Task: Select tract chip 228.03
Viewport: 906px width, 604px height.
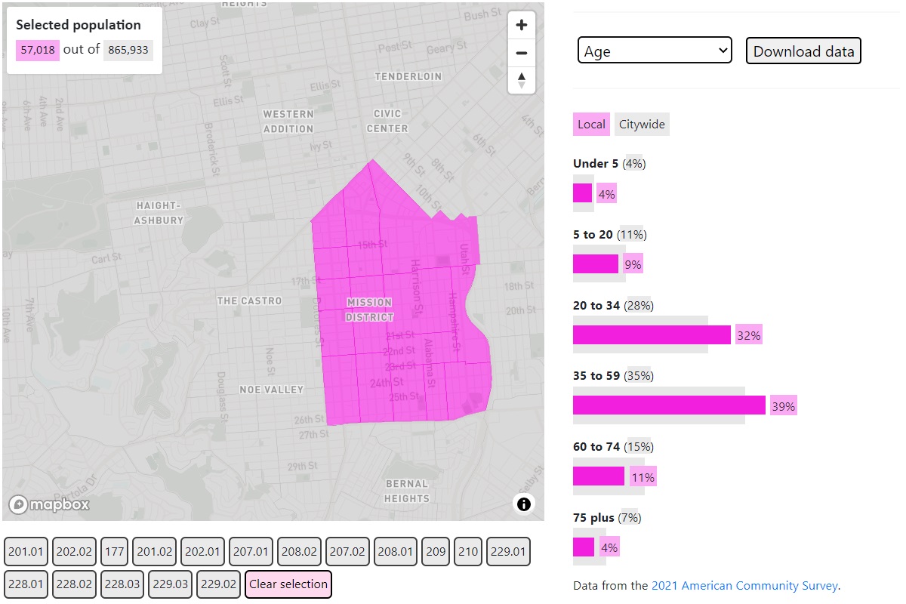Action: [122, 584]
